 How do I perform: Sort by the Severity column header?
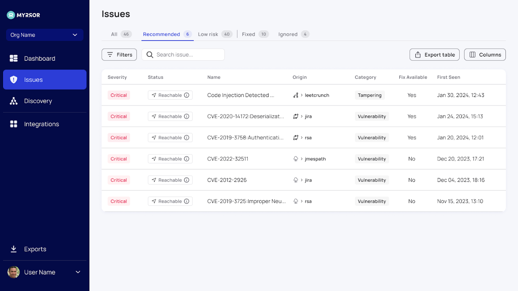click(x=117, y=77)
